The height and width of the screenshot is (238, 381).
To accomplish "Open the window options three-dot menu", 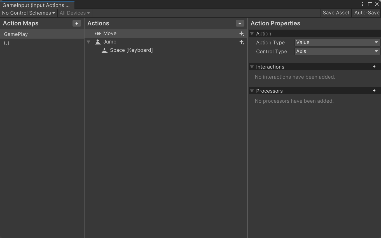I will point(362,4).
